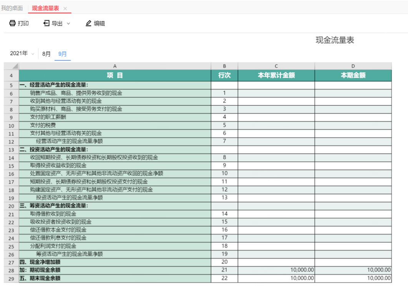
Task: Click the 取得借款收到的现金 cell
Action: [x=53, y=214]
